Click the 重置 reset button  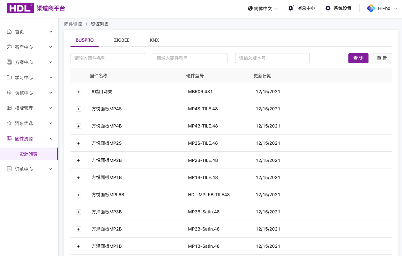click(382, 58)
